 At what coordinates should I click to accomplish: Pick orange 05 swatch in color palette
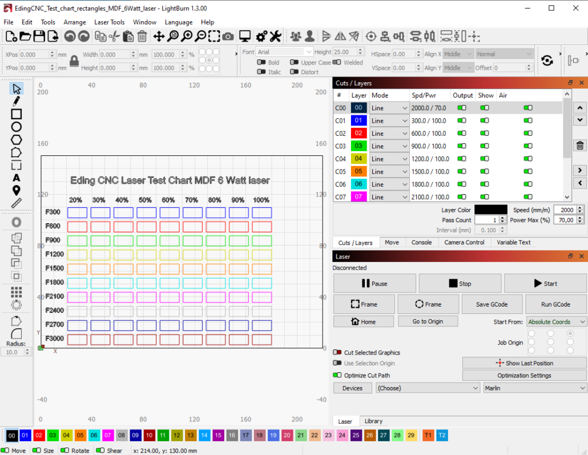click(x=80, y=436)
